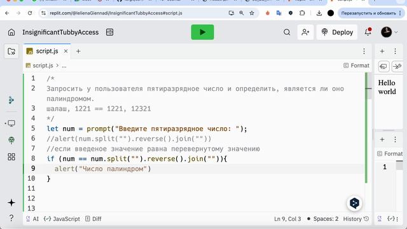Screen dimensions: 407x229
Task: Click the Ln 9, Col 3 cursor position
Action: point(287,219)
